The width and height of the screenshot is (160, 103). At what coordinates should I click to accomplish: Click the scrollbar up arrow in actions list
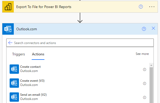tap(151, 65)
